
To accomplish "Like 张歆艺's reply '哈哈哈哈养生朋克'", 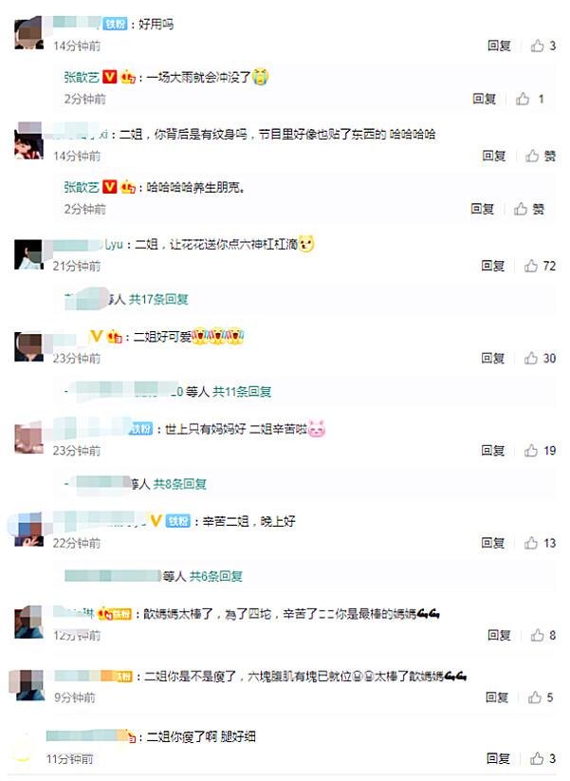I will [529, 209].
